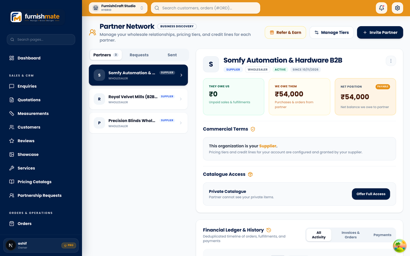Click the partner count 3 badge
This screenshot has width=410, height=256.
[x=116, y=55]
